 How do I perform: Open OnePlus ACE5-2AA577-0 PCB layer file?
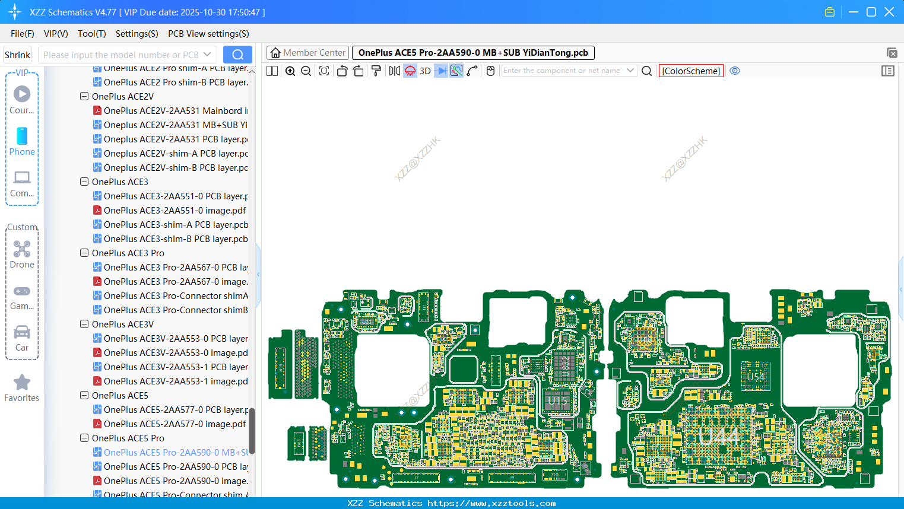pyautogui.click(x=171, y=409)
